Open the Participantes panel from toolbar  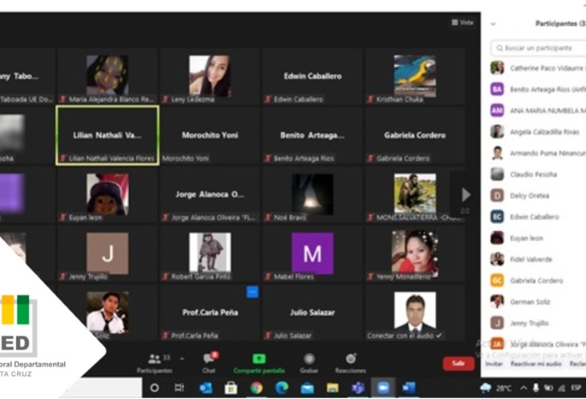point(154,359)
